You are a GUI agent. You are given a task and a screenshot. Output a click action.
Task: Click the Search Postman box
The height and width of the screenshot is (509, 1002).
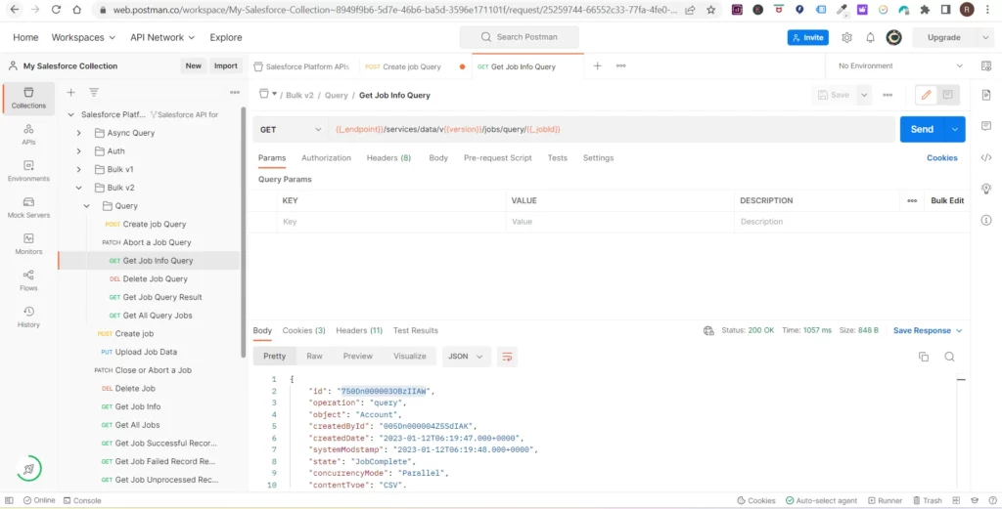click(519, 37)
